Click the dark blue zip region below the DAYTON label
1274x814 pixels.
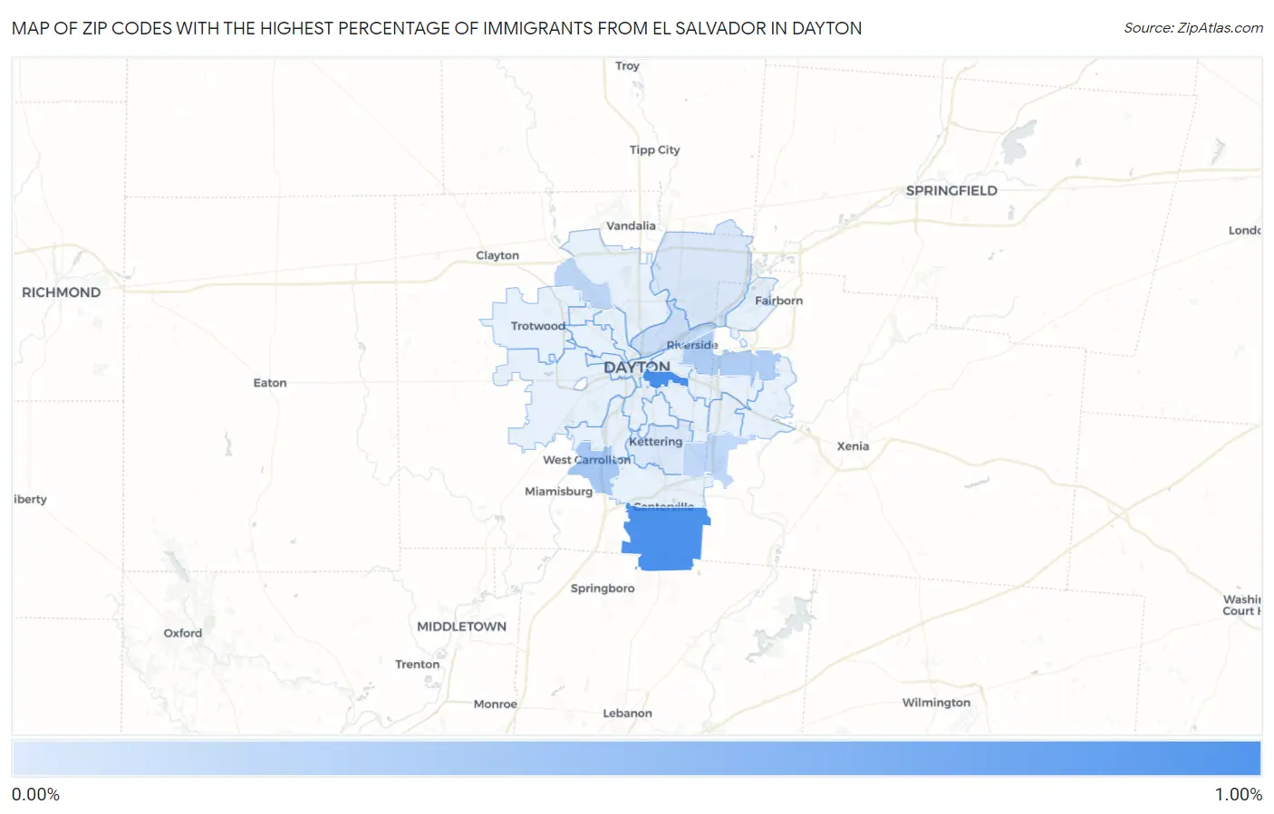(x=664, y=379)
